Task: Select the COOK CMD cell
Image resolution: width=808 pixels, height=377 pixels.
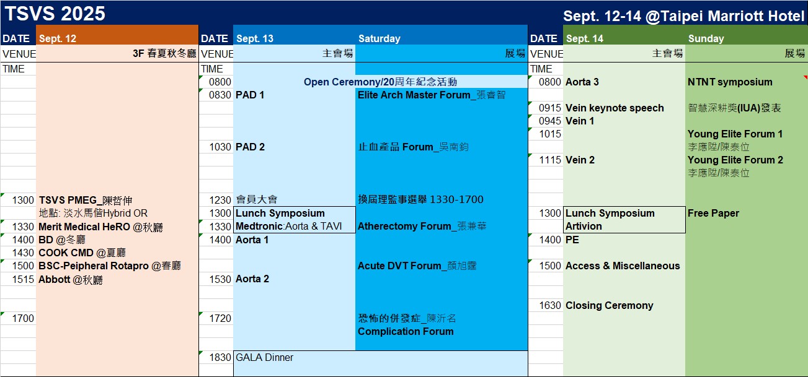Action: click(82, 253)
